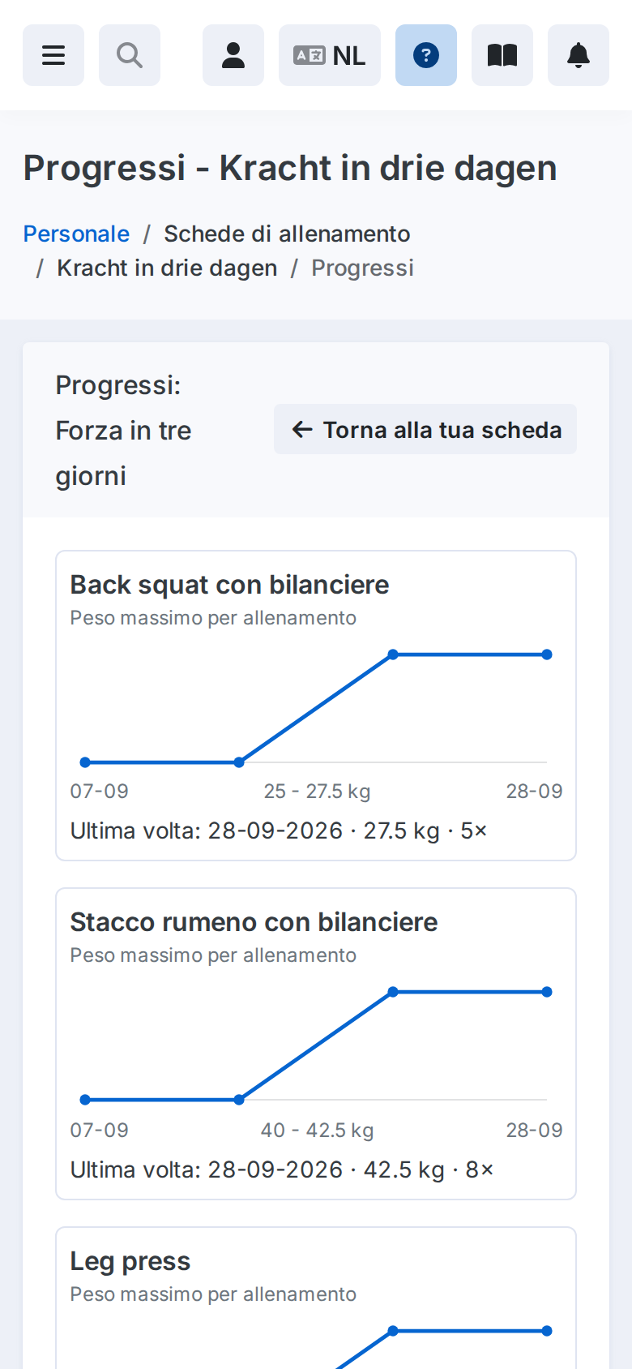Open the notifications bell icon

pos(579,55)
